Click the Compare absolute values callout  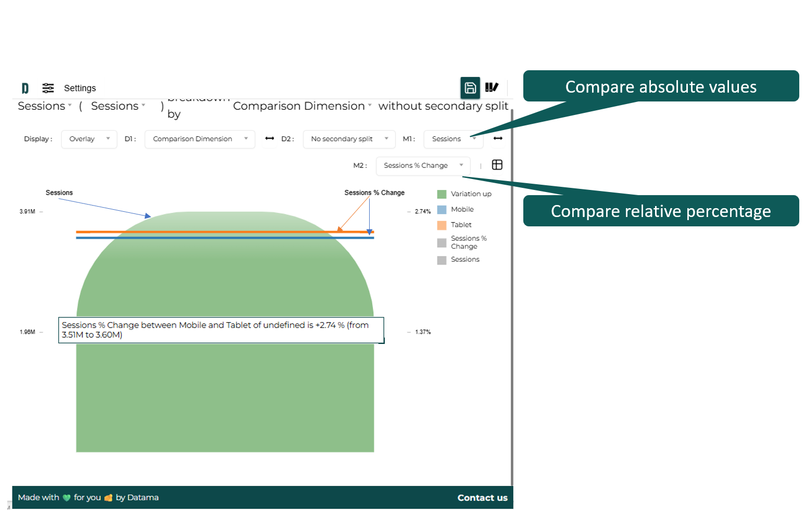(660, 86)
